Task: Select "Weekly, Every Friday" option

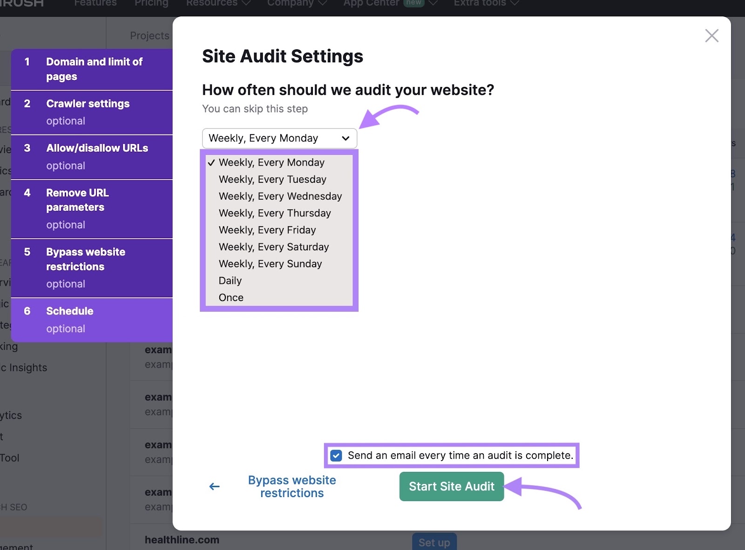Action: click(267, 229)
